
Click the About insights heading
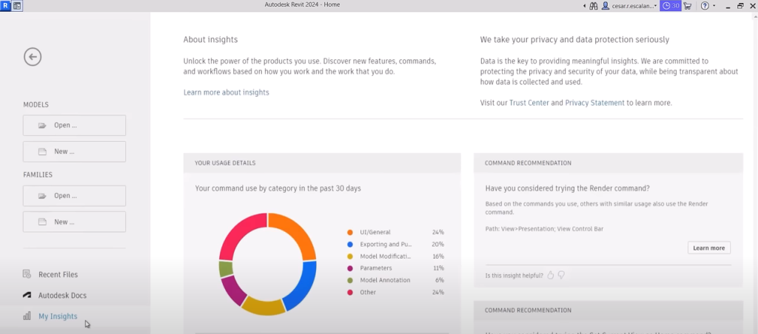point(210,40)
